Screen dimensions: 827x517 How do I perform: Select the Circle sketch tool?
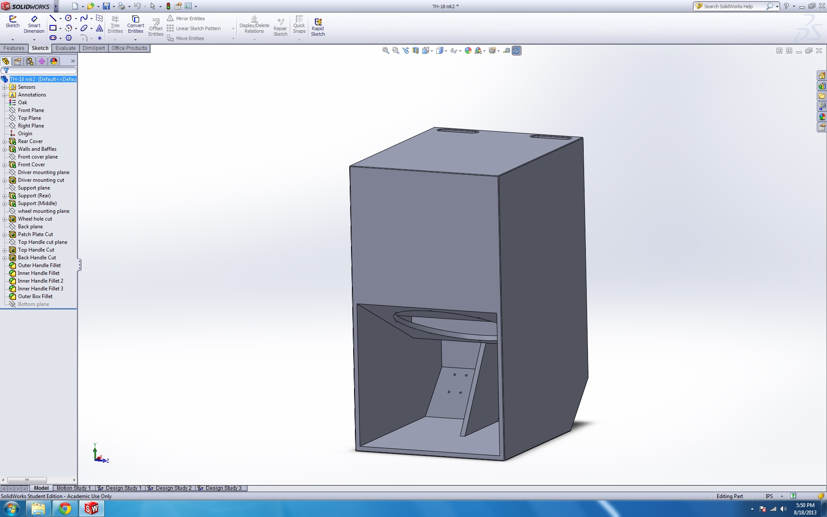pos(68,18)
